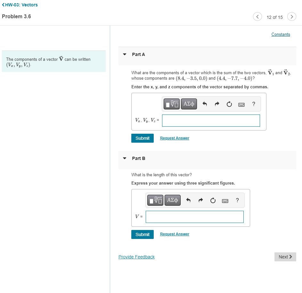Collapse Part B section triangle

[x=125, y=158]
